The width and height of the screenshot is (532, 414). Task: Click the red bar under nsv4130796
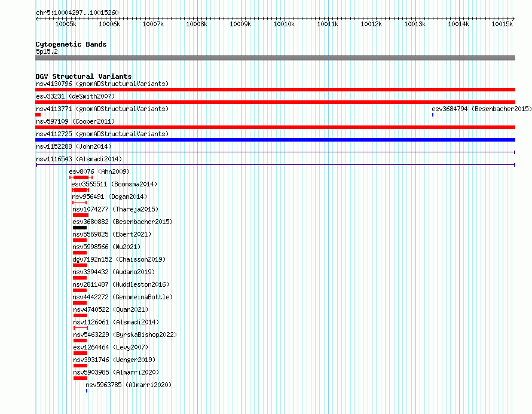pos(275,90)
